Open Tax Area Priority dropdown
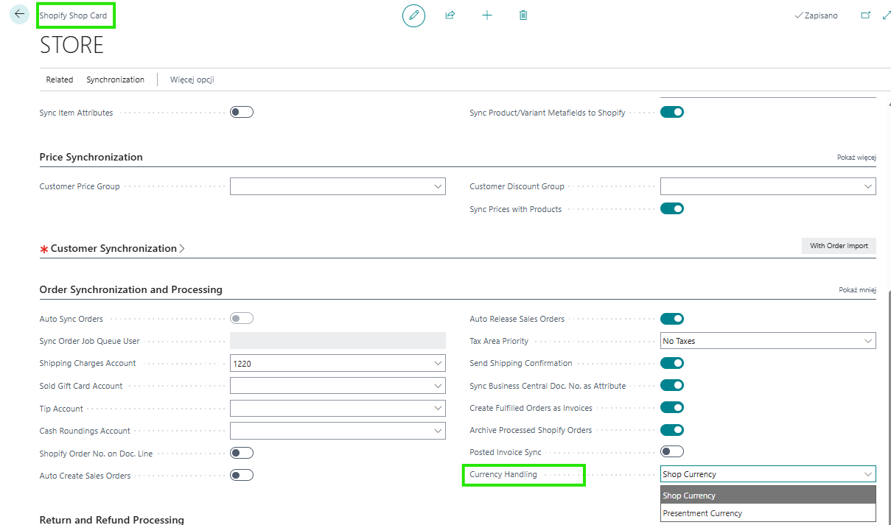Viewport: 891px width, 525px height. pyautogui.click(x=868, y=341)
